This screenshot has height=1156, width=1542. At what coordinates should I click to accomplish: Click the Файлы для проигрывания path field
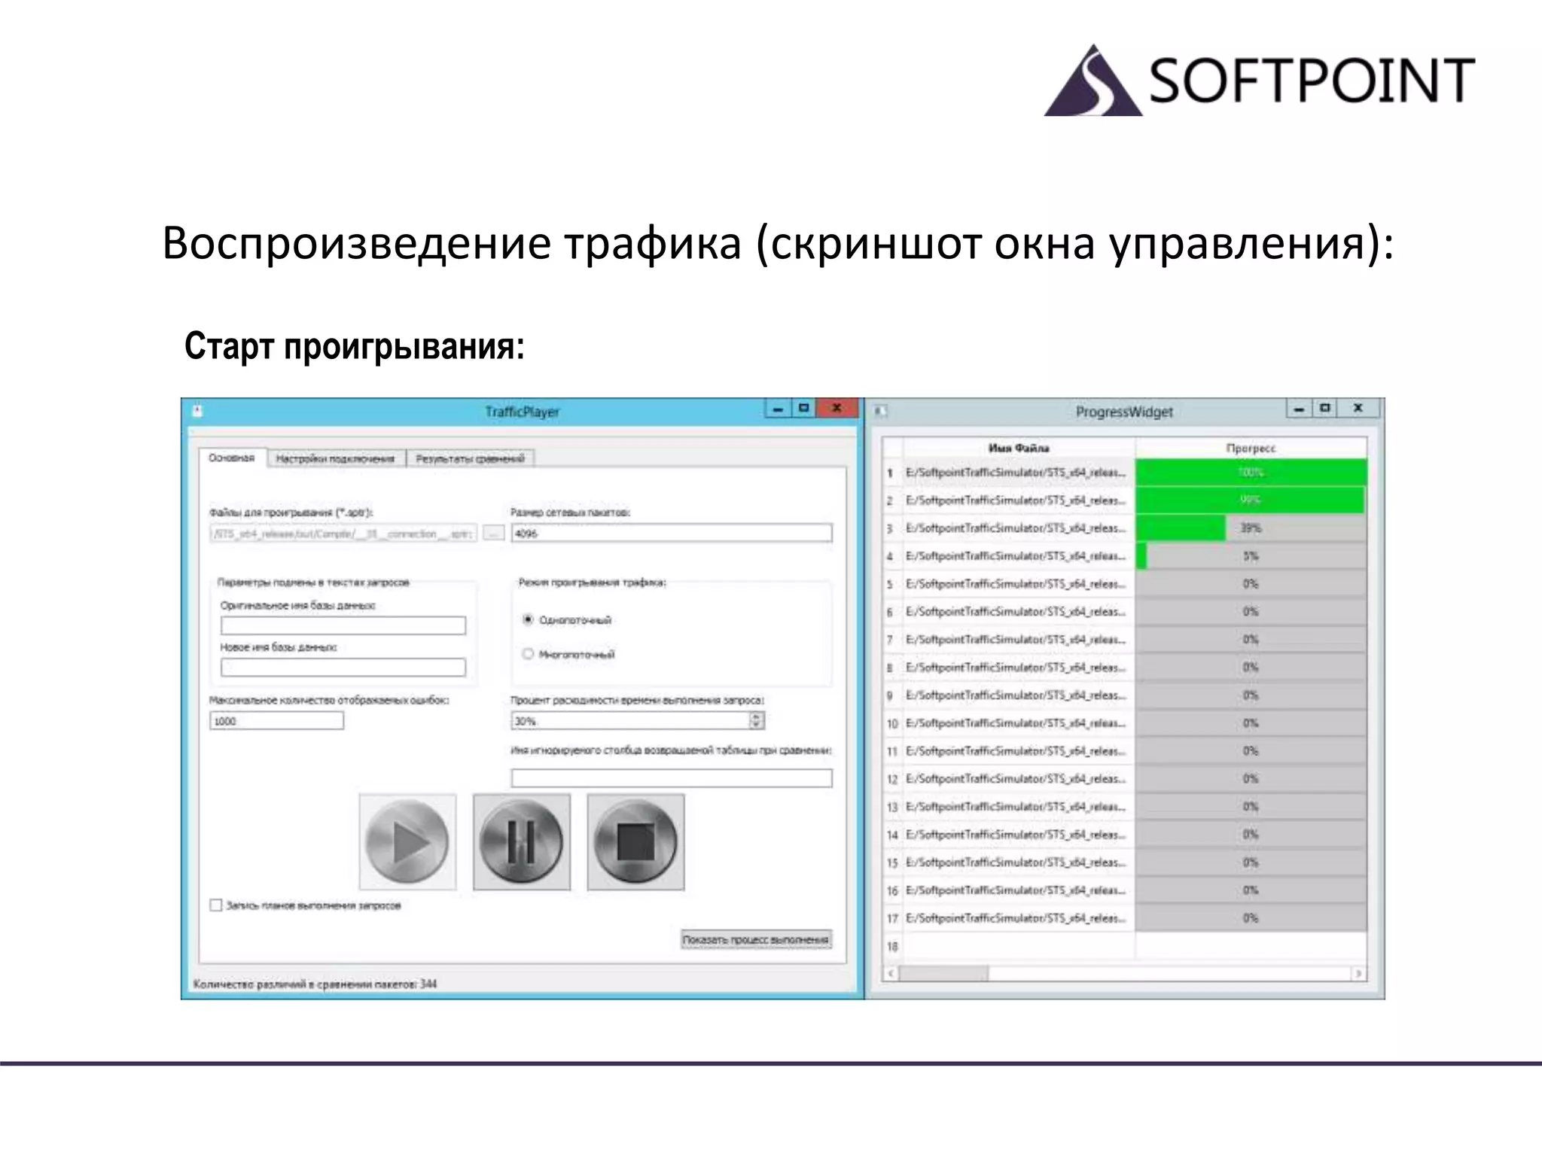(343, 534)
